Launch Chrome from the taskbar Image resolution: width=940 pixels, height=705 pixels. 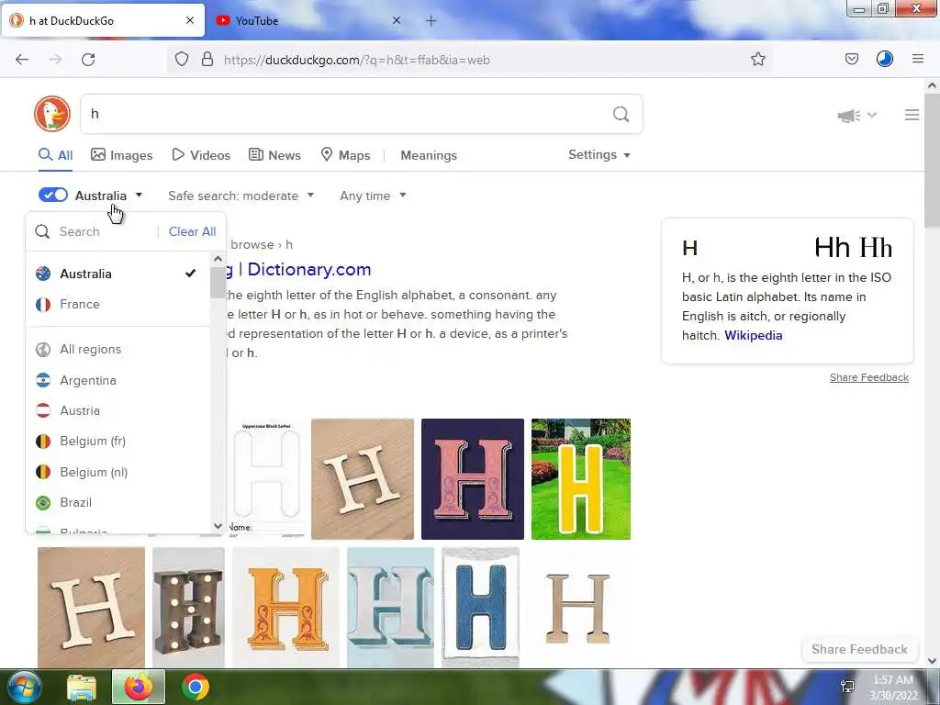point(195,687)
